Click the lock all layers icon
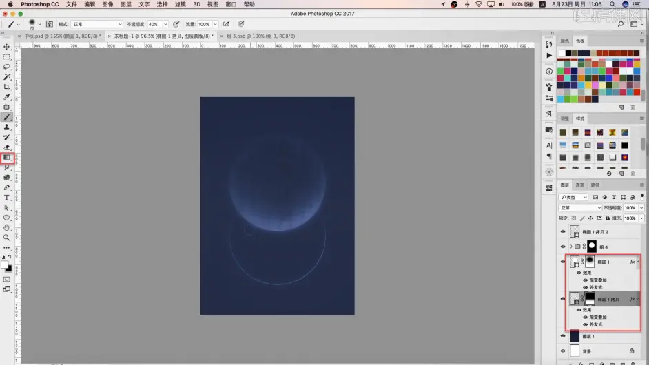The height and width of the screenshot is (365, 649). click(x=607, y=218)
